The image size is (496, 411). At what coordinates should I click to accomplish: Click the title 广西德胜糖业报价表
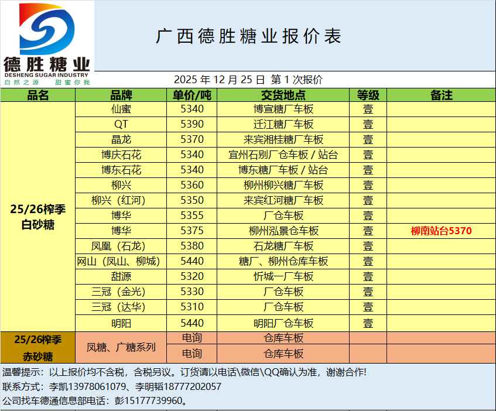[x=248, y=36]
